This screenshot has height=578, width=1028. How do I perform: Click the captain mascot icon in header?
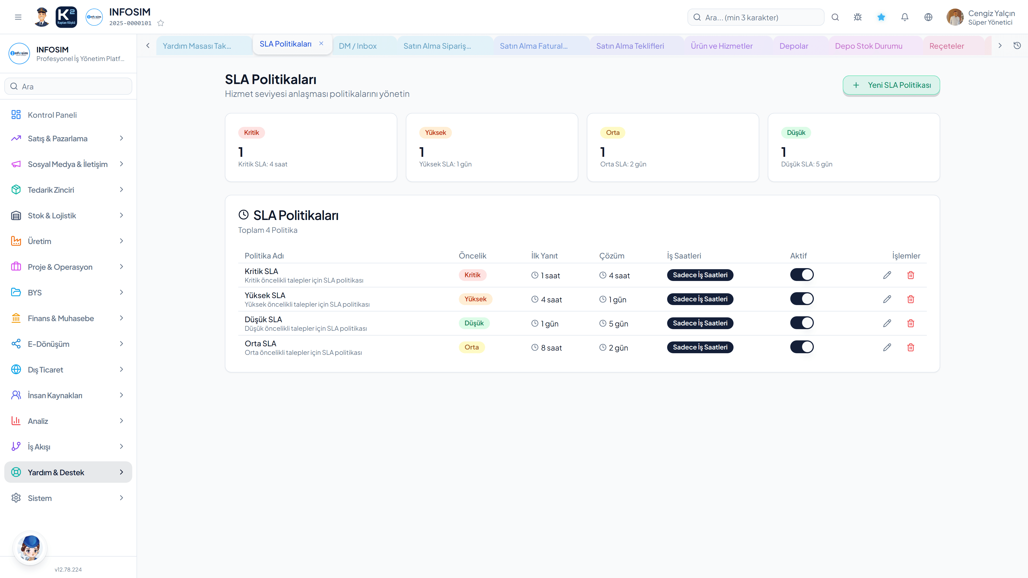coord(41,17)
